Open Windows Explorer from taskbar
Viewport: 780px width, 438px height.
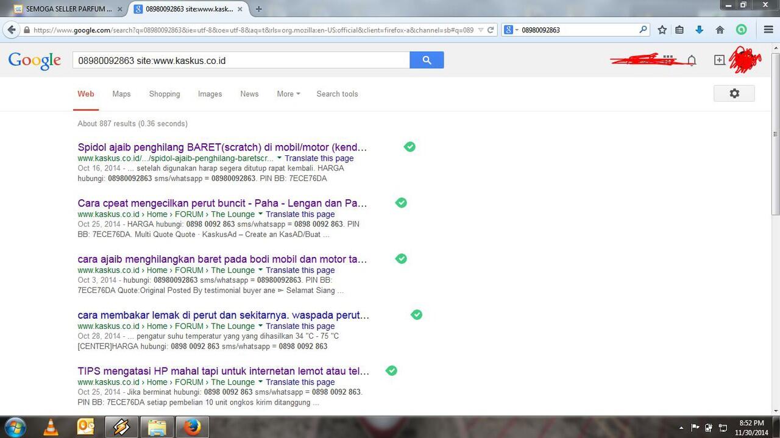click(157, 427)
